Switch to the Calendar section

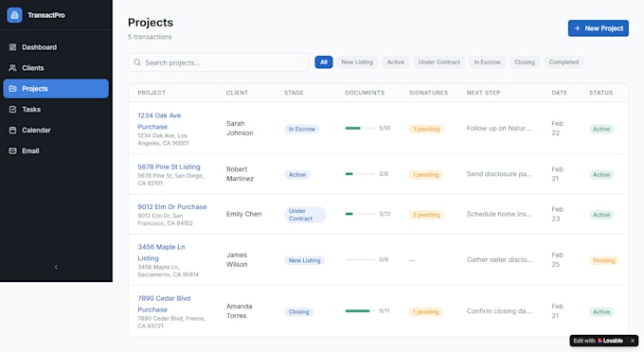tap(56, 130)
